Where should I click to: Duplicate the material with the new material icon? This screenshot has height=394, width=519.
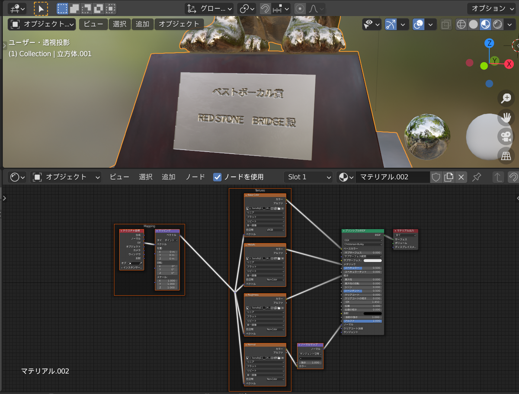pyautogui.click(x=449, y=177)
